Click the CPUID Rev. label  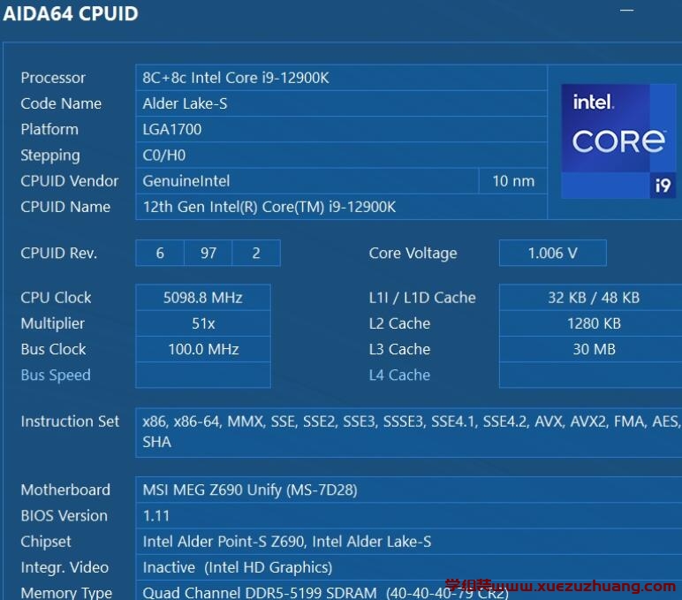(58, 253)
